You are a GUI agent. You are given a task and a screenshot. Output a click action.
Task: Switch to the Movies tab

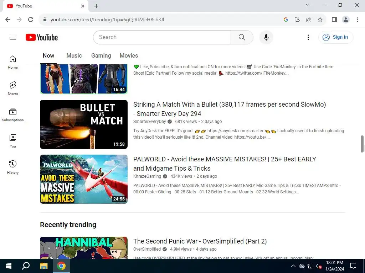(129, 56)
